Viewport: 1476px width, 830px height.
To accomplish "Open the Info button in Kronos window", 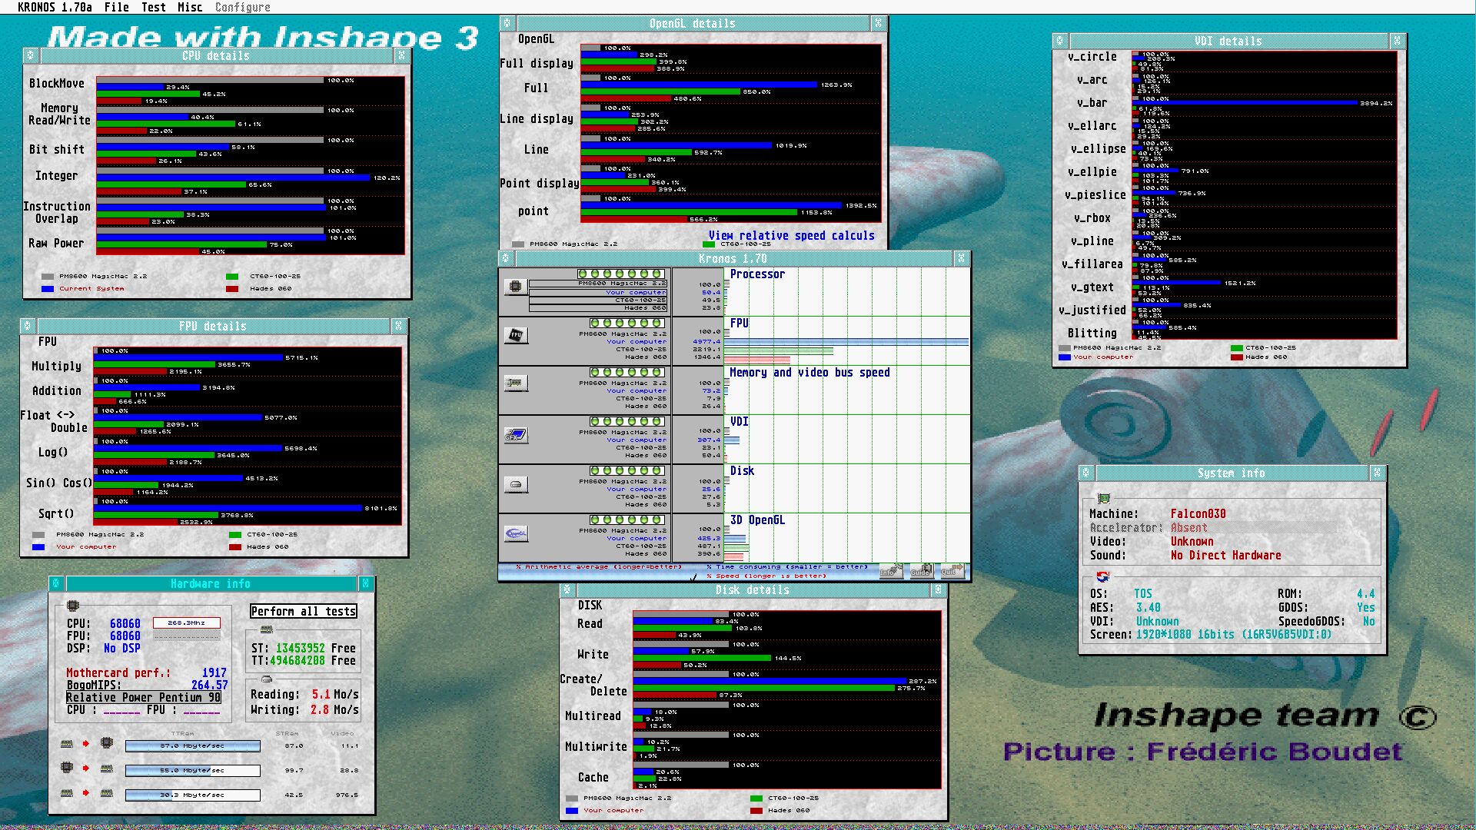I will pos(889,571).
